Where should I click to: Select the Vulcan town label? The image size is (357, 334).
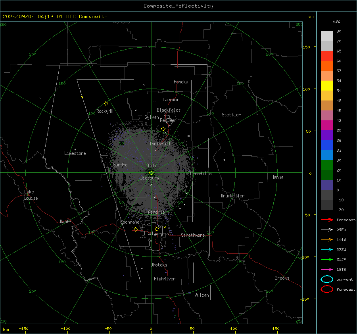(x=202, y=295)
